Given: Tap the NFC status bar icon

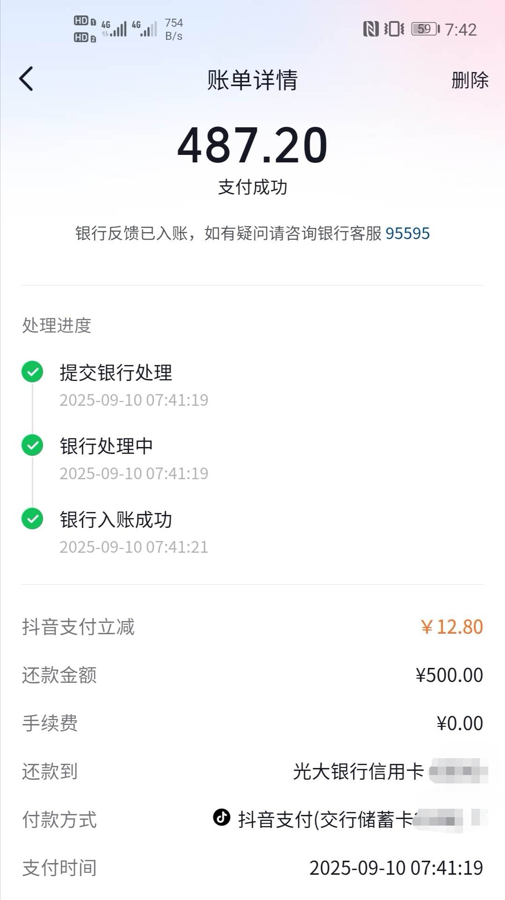Looking at the screenshot, I should click(x=371, y=29).
